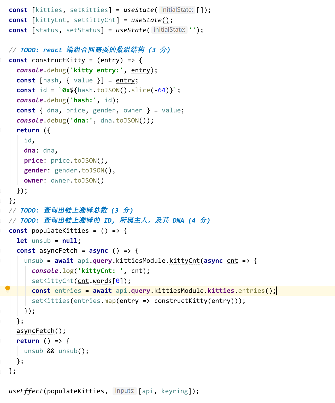Click the 'kitty entry:' string literal
The image size is (335, 403).
(97, 70)
